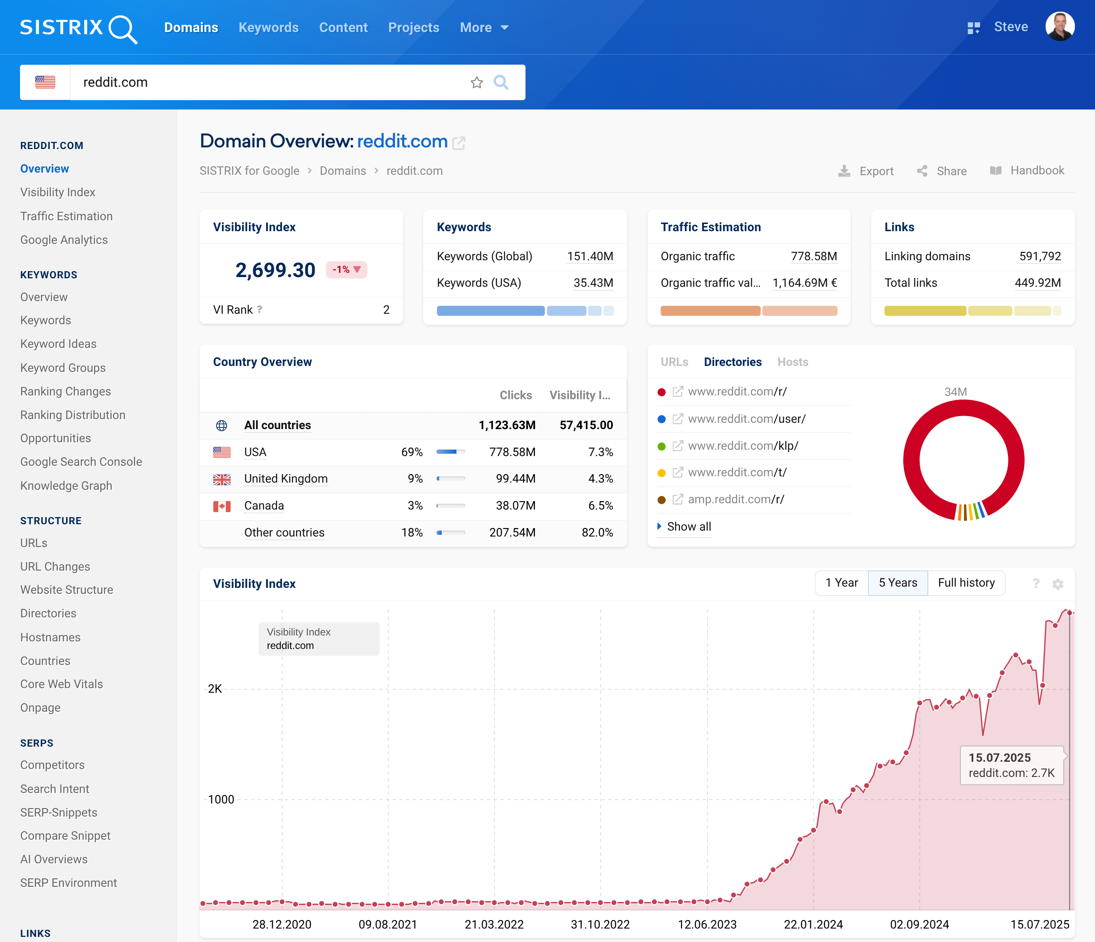Open external link icon for amp.reddit.com/r/

click(678, 499)
